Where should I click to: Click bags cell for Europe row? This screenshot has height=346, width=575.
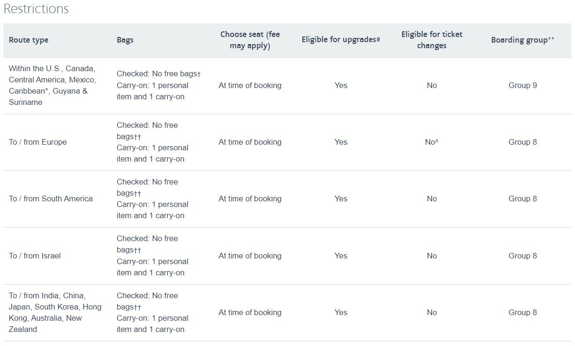(152, 142)
